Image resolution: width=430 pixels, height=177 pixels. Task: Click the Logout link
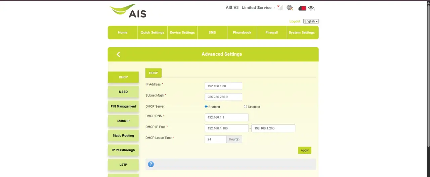[x=295, y=21]
